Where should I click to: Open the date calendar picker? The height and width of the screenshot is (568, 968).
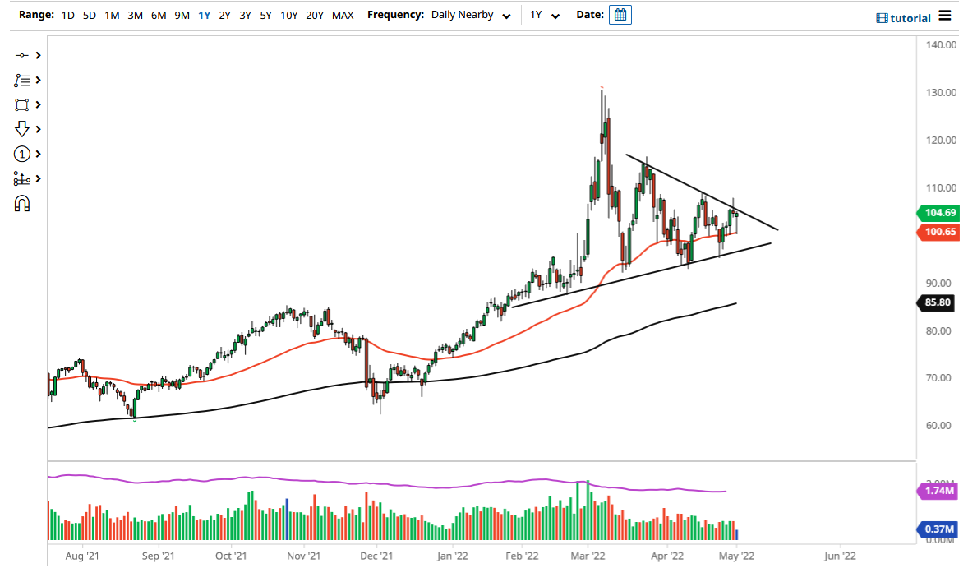coord(620,14)
